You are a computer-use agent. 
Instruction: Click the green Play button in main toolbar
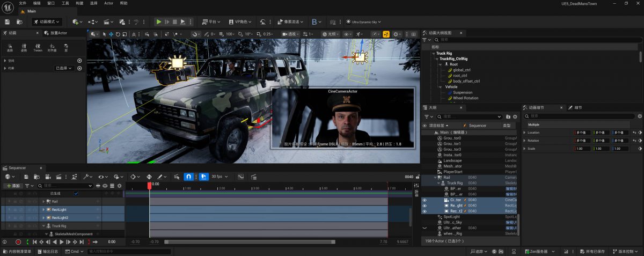158,22
